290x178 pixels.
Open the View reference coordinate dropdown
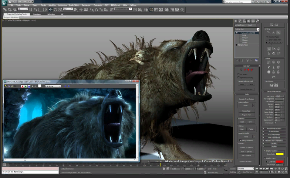pyautogui.click(x=68, y=9)
